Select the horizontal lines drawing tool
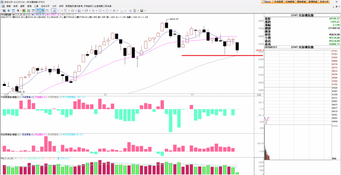This screenshot has width=341, height=175. coord(66,11)
